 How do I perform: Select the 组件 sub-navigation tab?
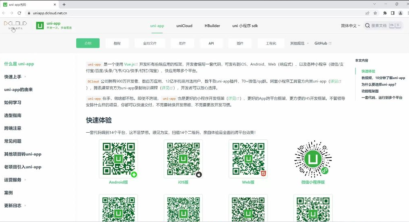click(182, 43)
